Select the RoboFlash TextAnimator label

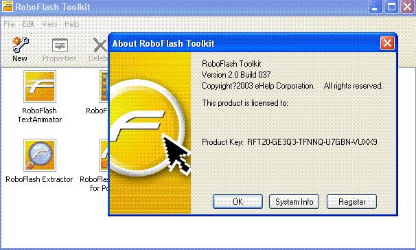click(40, 115)
